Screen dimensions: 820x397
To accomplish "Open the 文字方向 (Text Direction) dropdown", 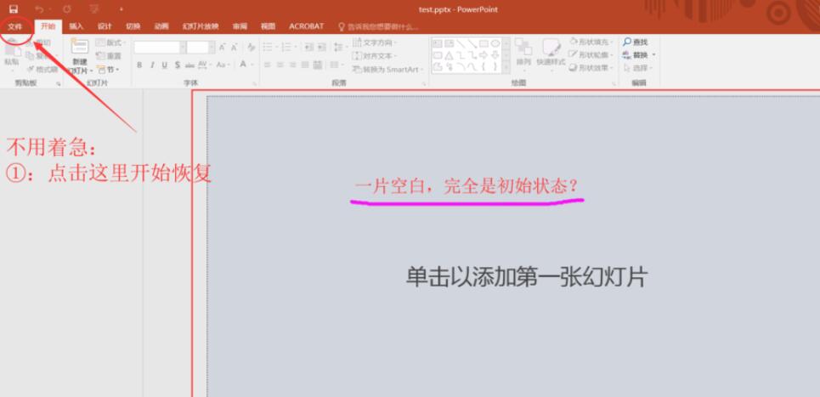I will pyautogui.click(x=375, y=43).
